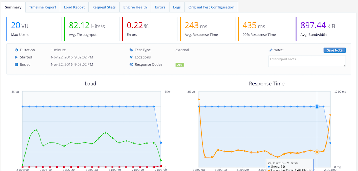Click the 21:02:54 tooltip on Response Time chart

(x=290, y=165)
